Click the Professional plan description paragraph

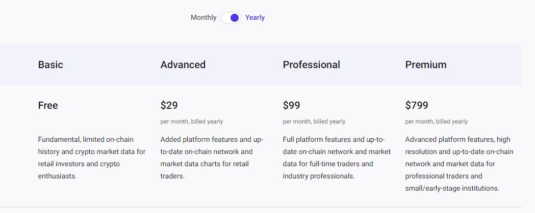point(337,158)
